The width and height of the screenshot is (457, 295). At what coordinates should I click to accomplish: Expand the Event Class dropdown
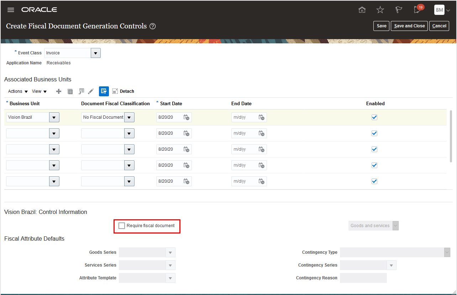coord(96,53)
